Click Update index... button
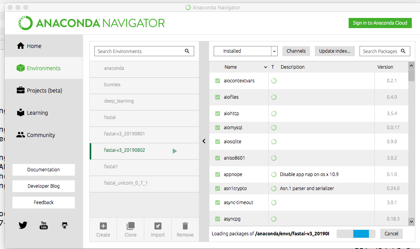The height and width of the screenshot is (249, 420). pyautogui.click(x=335, y=51)
